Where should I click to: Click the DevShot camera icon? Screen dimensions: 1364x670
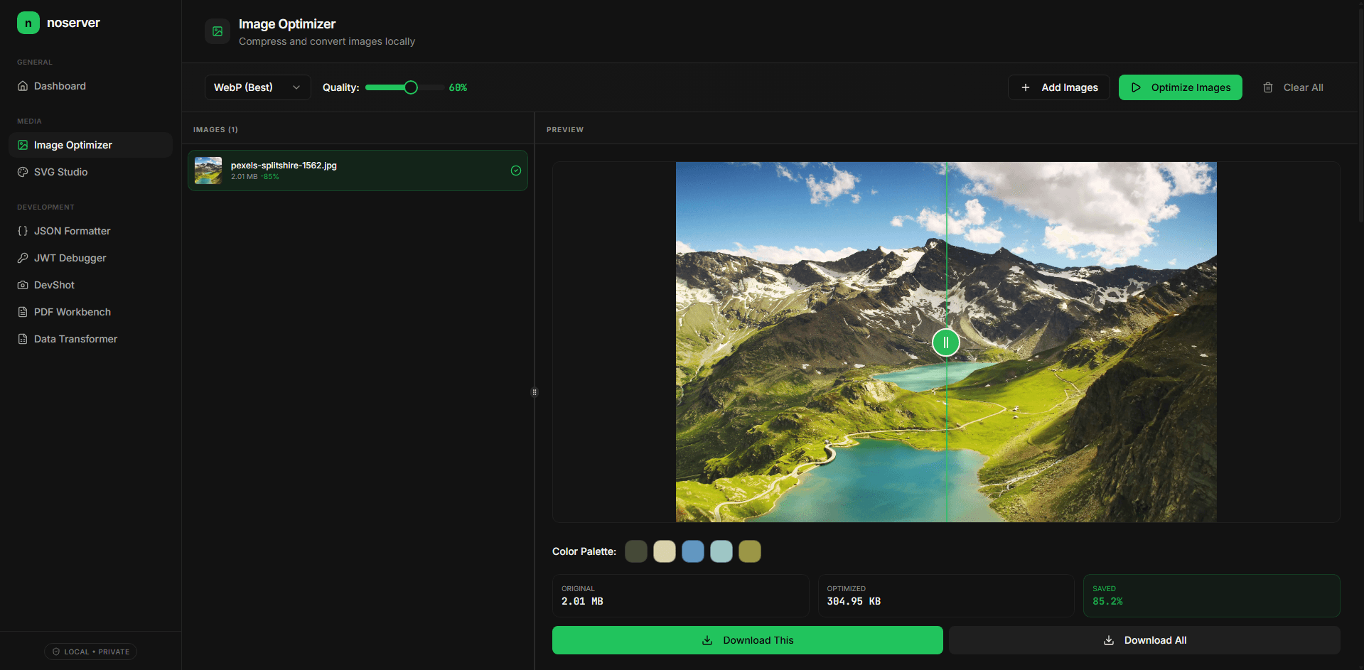click(x=23, y=285)
